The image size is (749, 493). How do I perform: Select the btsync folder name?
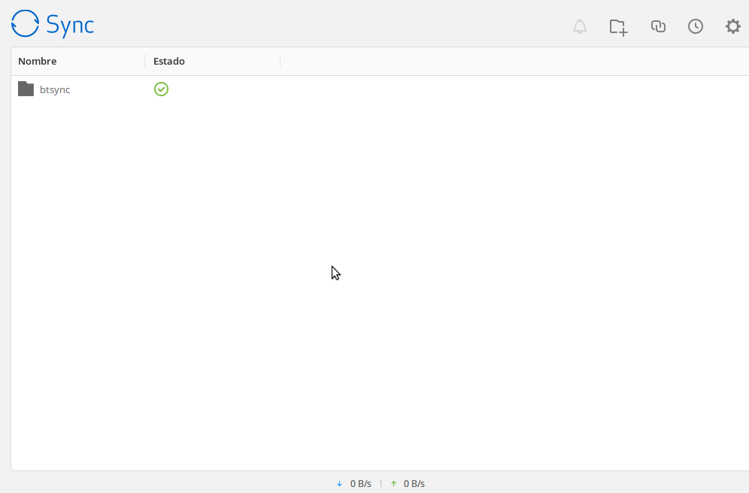(x=55, y=89)
